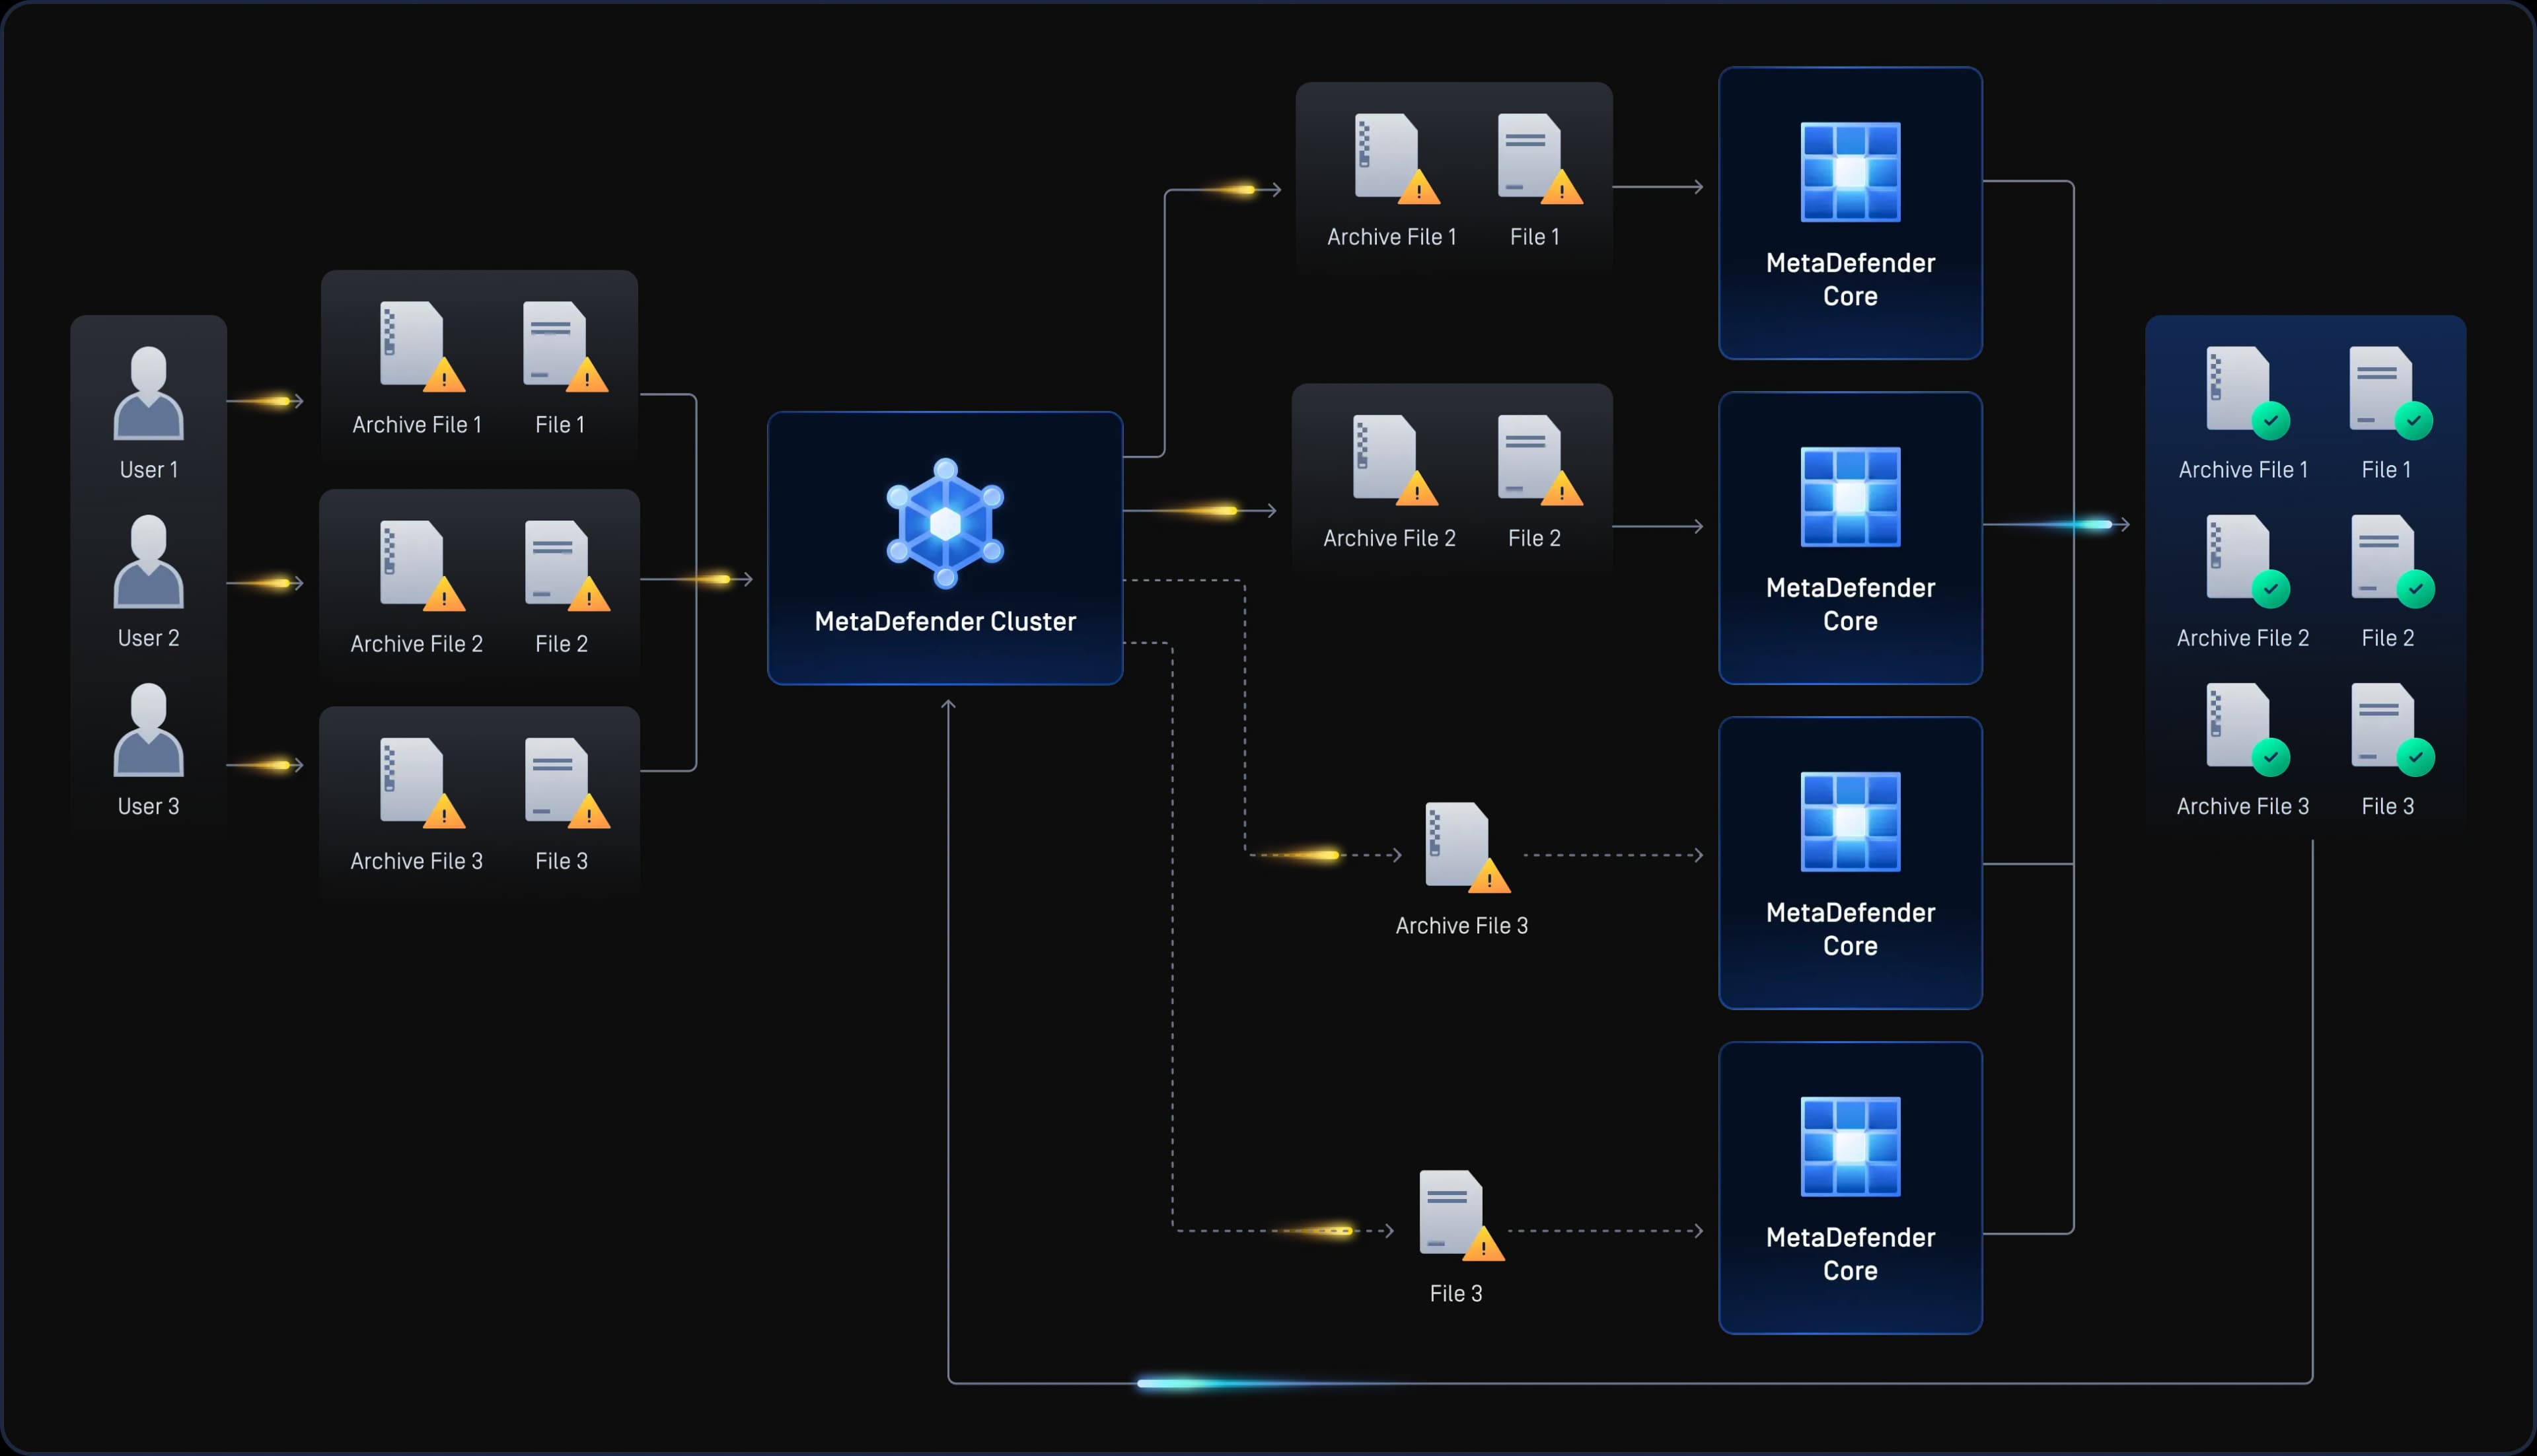The image size is (2537, 1456).
Task: Click "File 3" label in clean output panel
Action: tap(2387, 805)
